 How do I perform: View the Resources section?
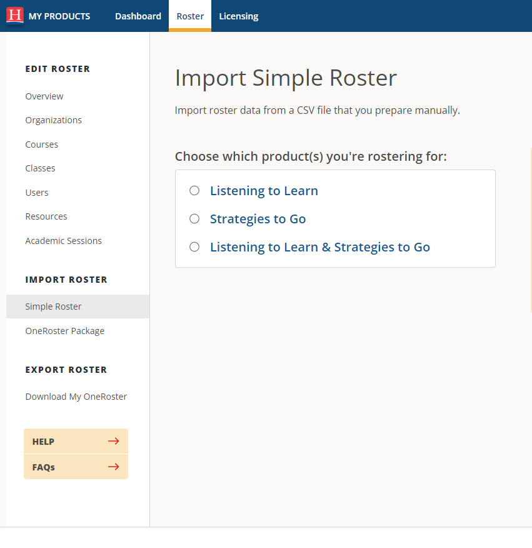tap(46, 216)
